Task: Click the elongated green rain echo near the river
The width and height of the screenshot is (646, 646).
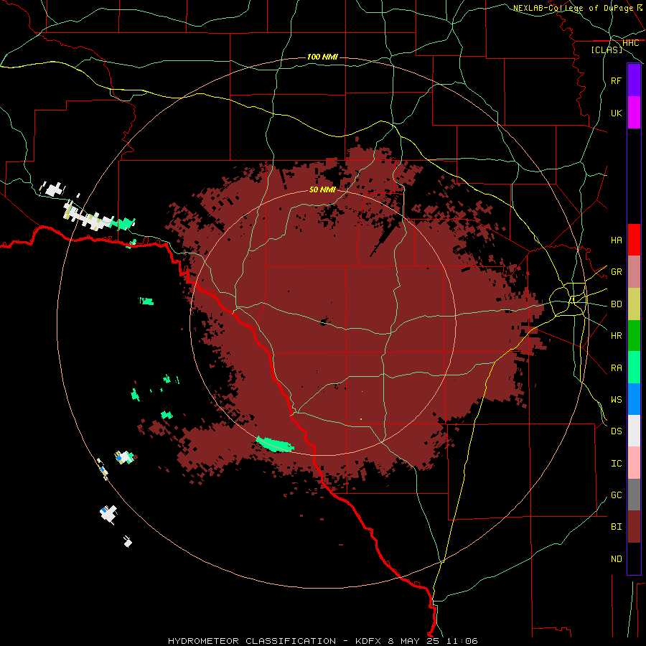Action: tap(274, 444)
